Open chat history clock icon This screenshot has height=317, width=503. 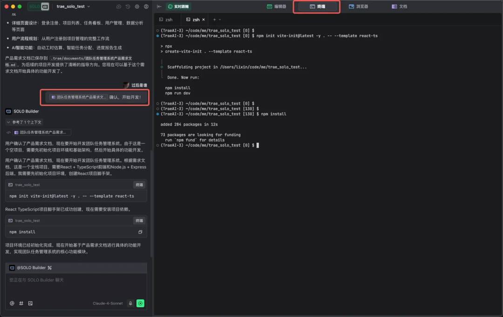coord(128,7)
